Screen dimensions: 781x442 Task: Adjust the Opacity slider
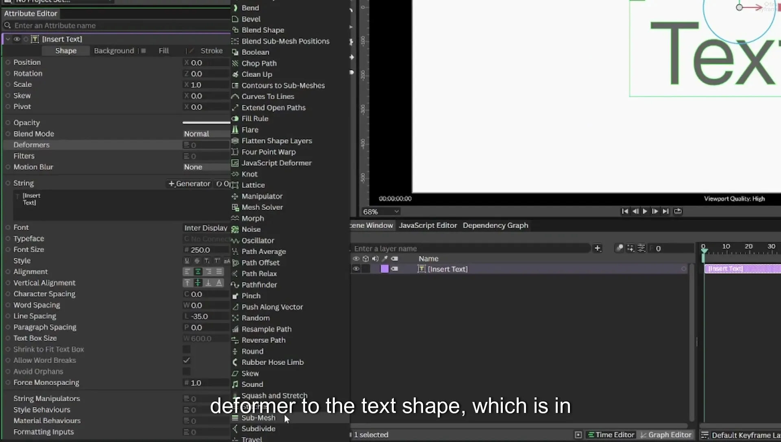(206, 122)
